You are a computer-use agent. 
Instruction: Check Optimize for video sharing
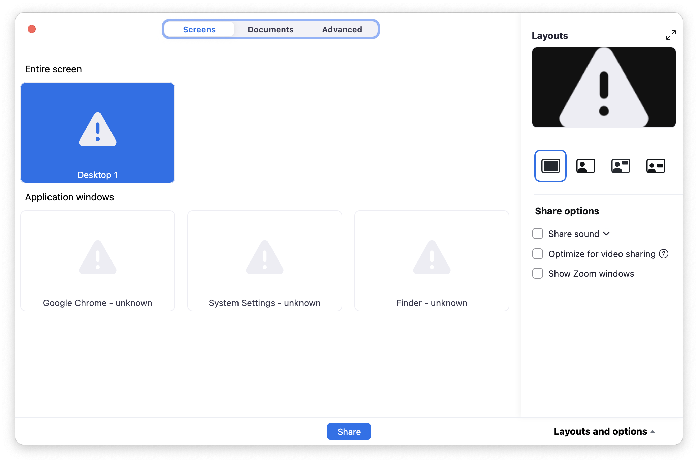click(538, 254)
